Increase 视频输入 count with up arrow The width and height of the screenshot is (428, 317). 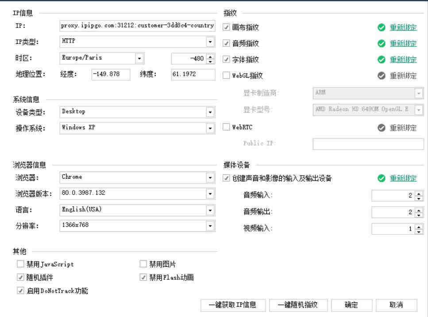(x=419, y=227)
